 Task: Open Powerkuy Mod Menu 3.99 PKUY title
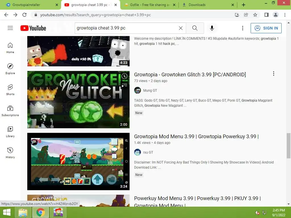(x=198, y=202)
